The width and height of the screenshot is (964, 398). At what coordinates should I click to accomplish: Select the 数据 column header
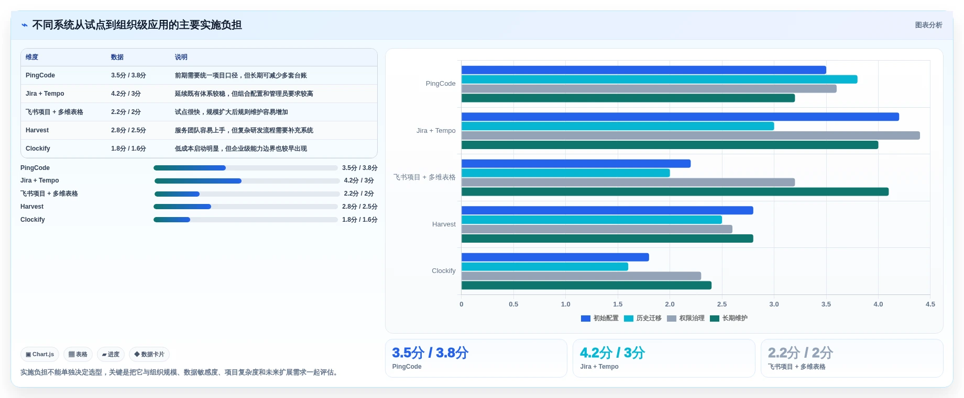(x=117, y=57)
